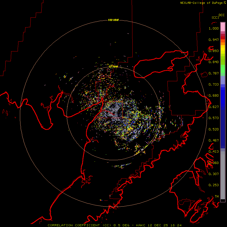The width and height of the screenshot is (227, 227).
Task: Select the 0.307 scale value
Action: pyautogui.click(x=214, y=174)
